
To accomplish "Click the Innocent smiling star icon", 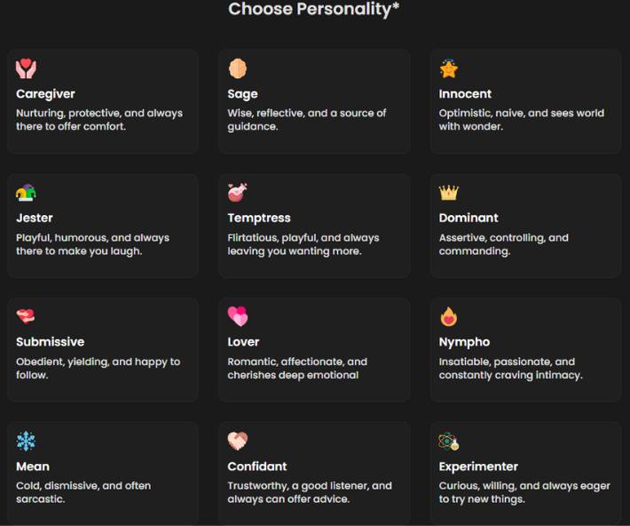I will [449, 68].
